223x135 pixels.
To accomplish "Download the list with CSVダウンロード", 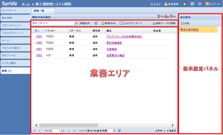I will click(131, 23).
